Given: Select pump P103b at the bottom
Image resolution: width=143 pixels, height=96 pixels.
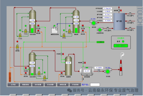Looking at the screenshot, I should (45, 76).
